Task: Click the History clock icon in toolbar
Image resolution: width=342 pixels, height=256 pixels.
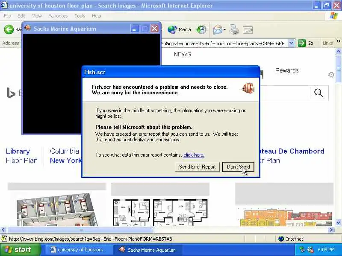Action: tap(201, 29)
